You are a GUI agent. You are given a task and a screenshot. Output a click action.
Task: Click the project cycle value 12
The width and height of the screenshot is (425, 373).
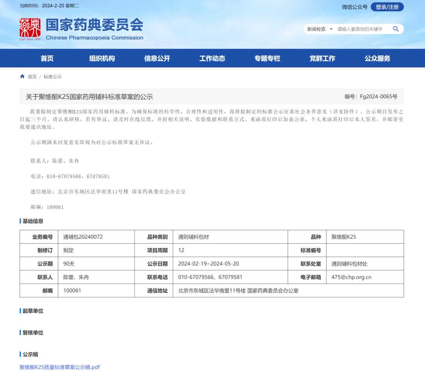(230, 250)
